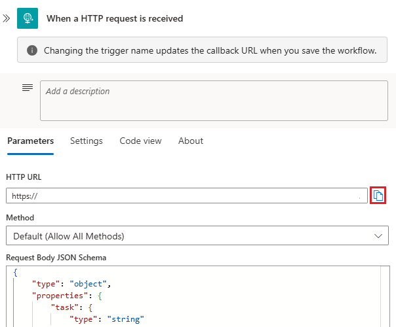This screenshot has height=327, width=396.
Task: Click the "task" key in the JSON schema
Action: pyautogui.click(x=68, y=307)
